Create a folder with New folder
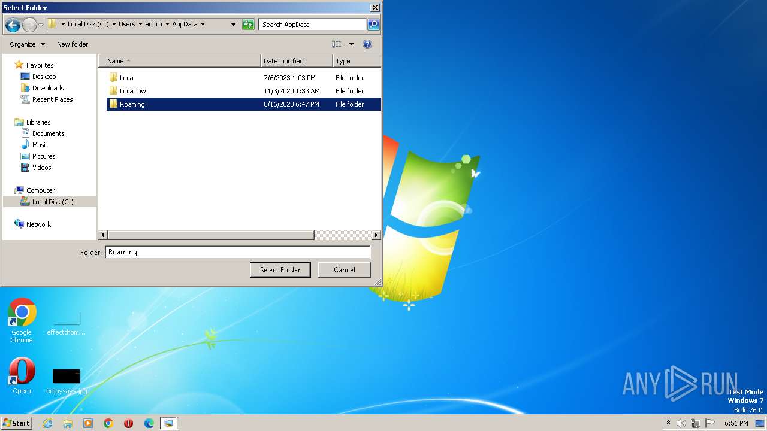The image size is (767, 431). point(73,44)
